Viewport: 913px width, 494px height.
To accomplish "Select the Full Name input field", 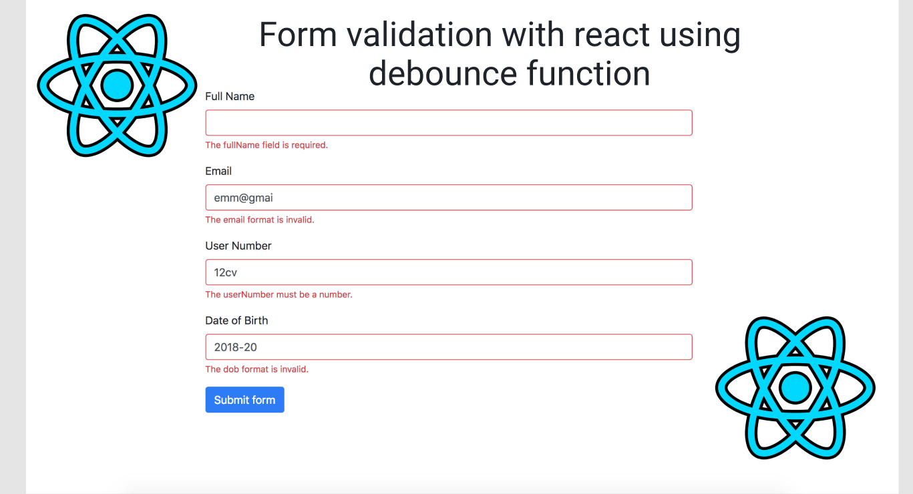I will (x=448, y=123).
